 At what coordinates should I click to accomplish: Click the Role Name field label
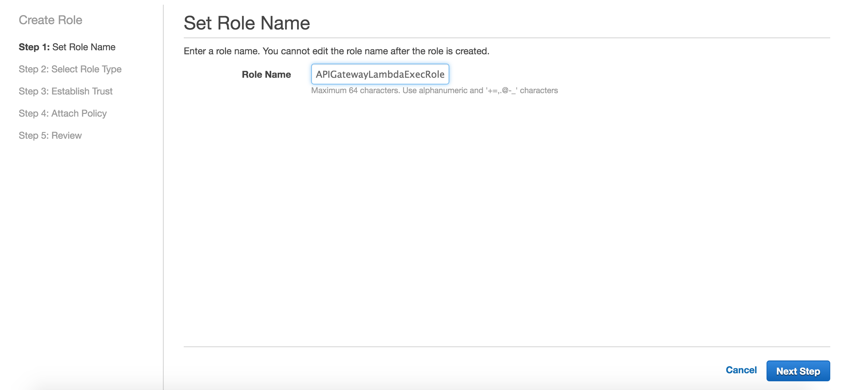(x=266, y=74)
